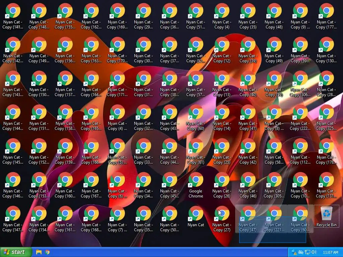Viewport: 343px width, 257px height.
Task: Select the Nyan Cat - Copy (40) shortcut
Action: [x=248, y=84]
